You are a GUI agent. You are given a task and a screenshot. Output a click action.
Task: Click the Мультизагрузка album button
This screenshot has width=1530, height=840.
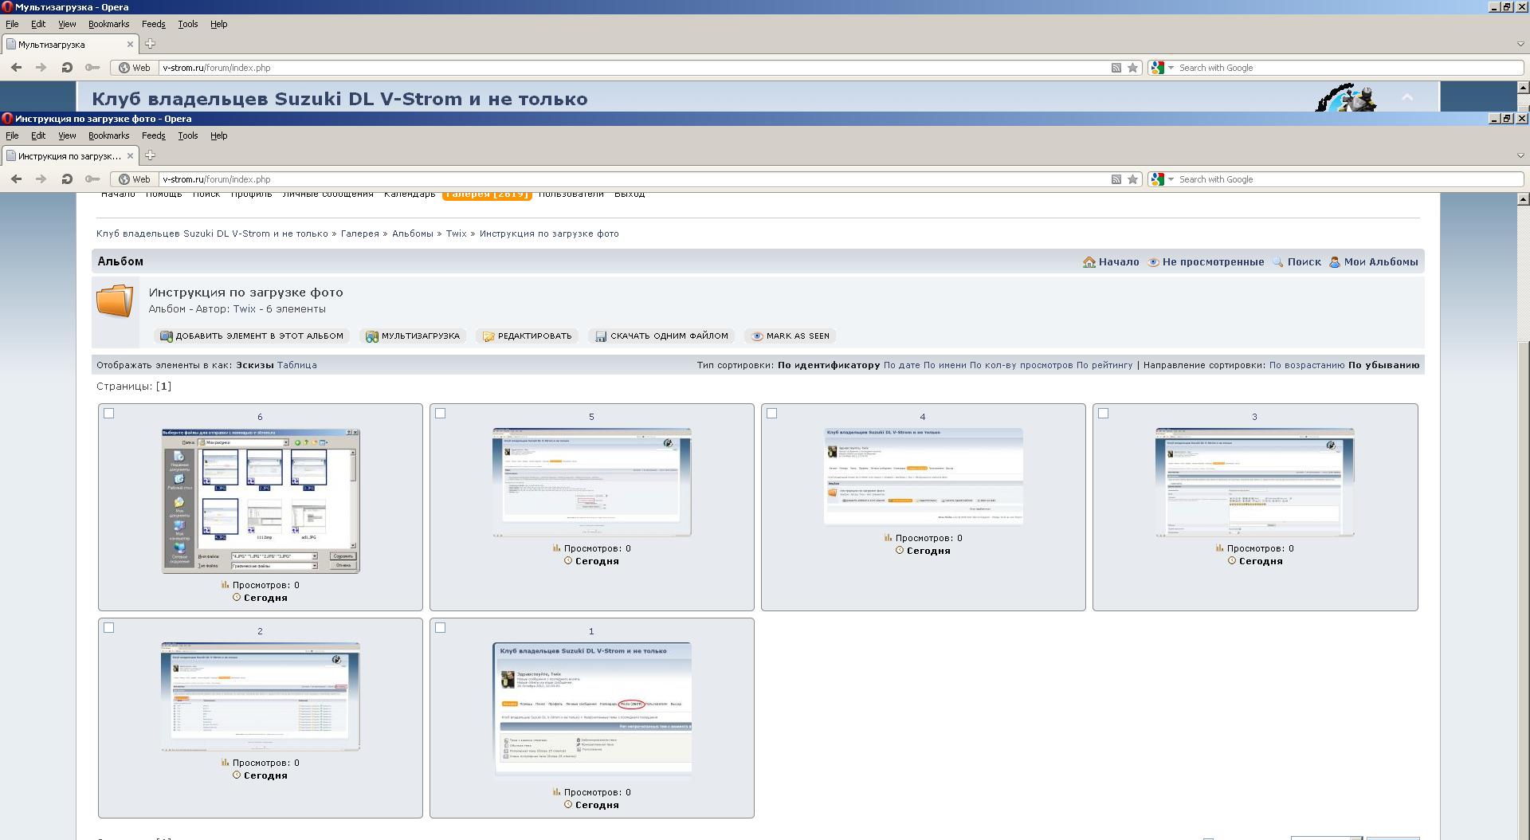click(x=413, y=336)
